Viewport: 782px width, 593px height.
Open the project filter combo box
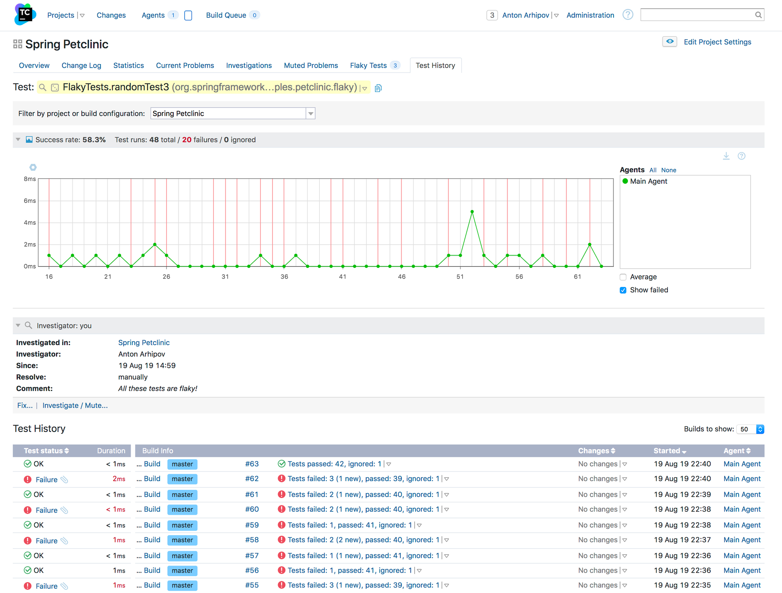pos(233,113)
